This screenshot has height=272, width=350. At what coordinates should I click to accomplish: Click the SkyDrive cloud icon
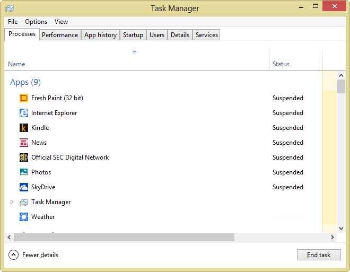point(24,187)
